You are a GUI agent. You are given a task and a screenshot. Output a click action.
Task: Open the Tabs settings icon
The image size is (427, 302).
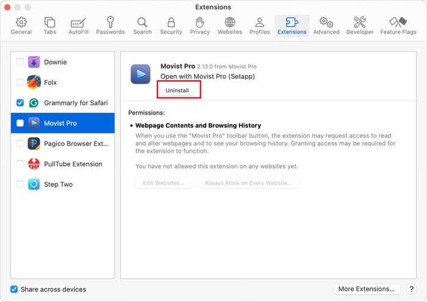coord(50,23)
